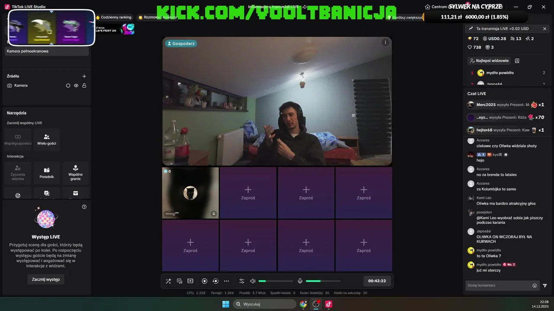Open the Życzenia widzów tool

tap(18, 173)
